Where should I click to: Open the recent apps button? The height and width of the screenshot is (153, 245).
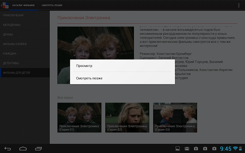(38, 149)
